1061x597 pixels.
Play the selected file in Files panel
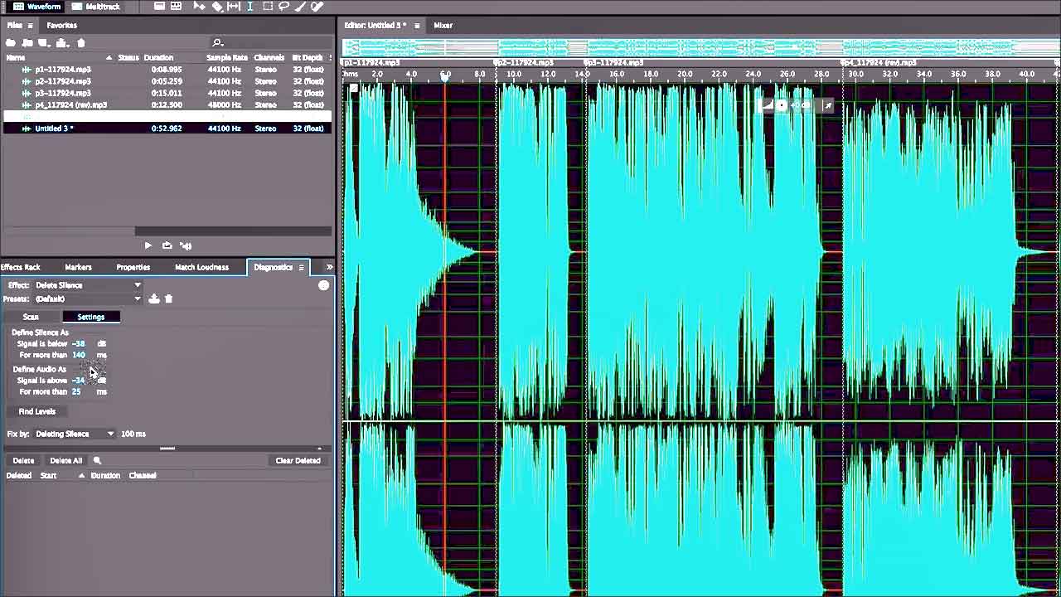tap(148, 245)
